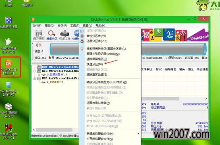Click the backup partition table icon in the menu

click(x=82, y=36)
